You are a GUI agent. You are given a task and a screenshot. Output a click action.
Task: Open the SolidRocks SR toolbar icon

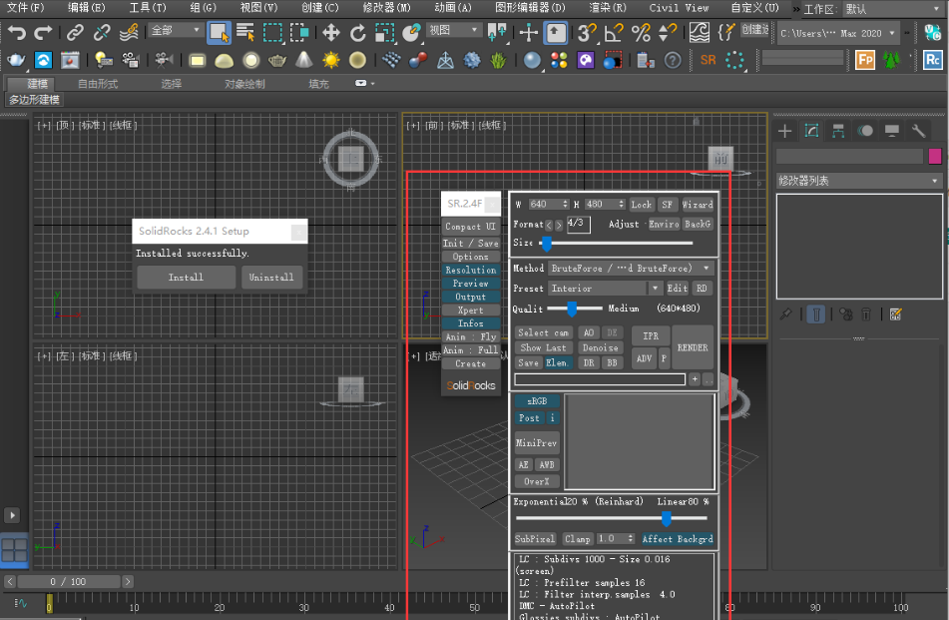pyautogui.click(x=708, y=60)
